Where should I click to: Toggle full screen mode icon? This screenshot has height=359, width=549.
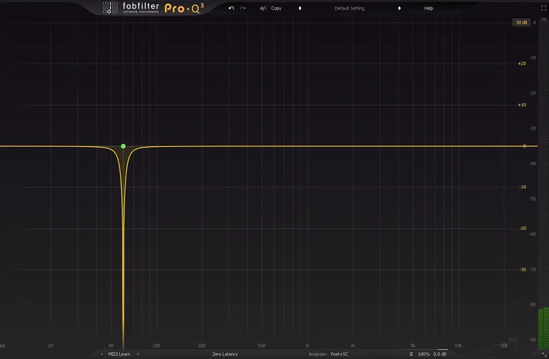pos(544,8)
